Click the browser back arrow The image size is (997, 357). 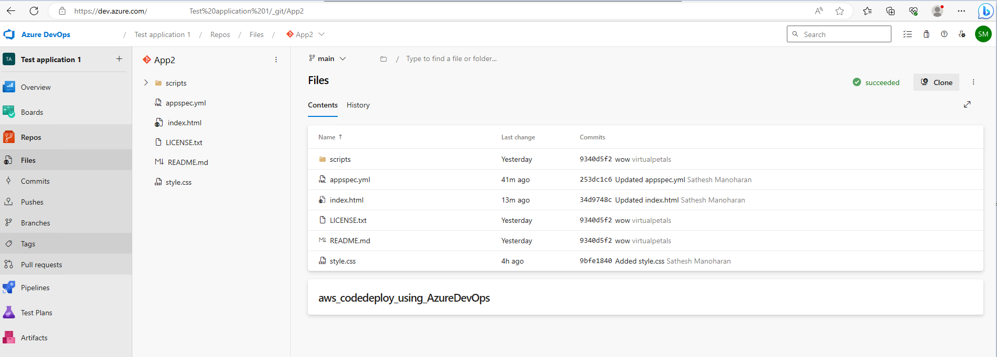point(11,10)
